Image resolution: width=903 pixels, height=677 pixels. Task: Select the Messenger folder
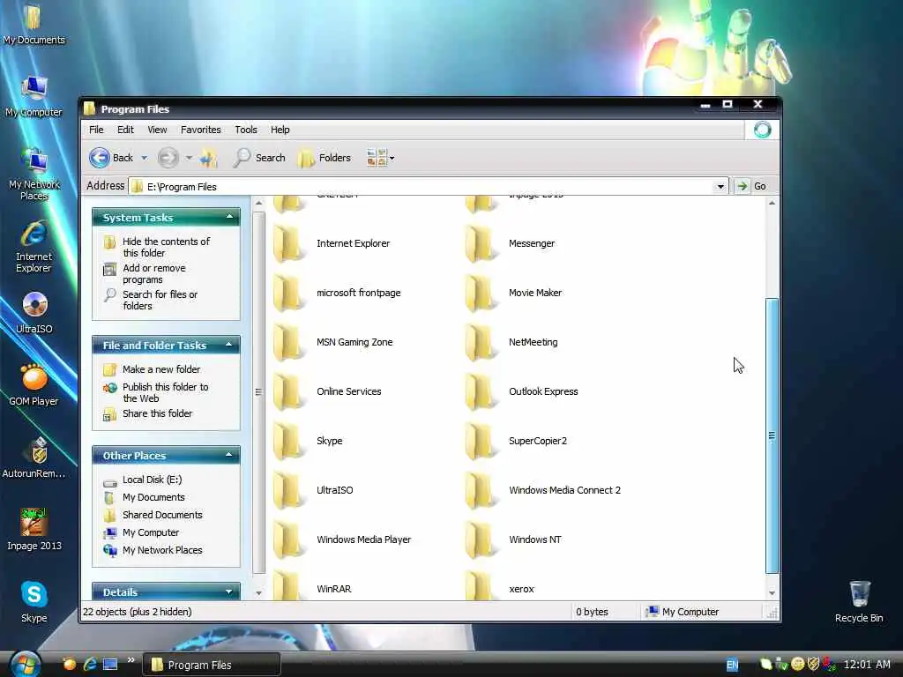coord(510,243)
